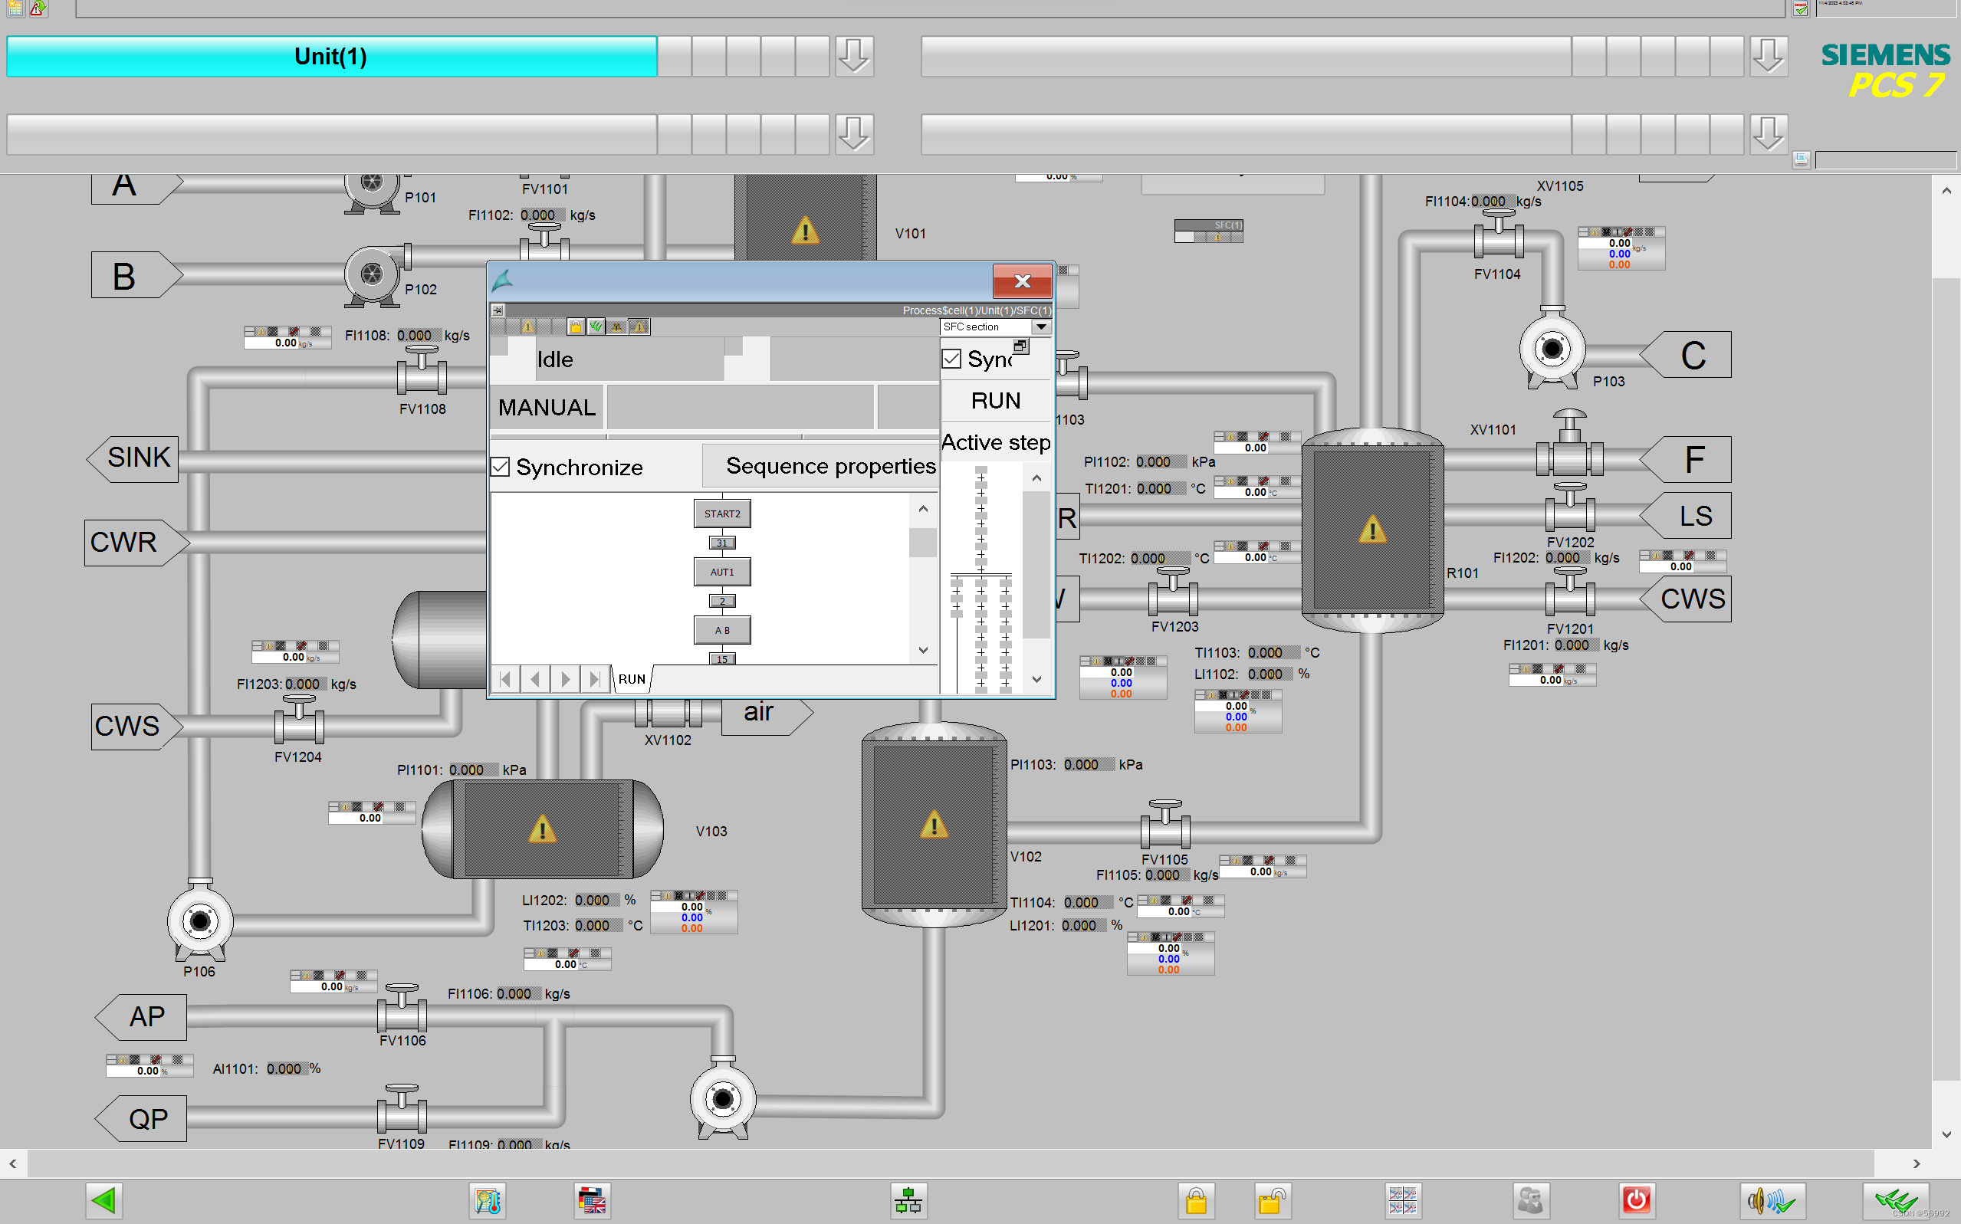Select the Unit(1) overview area

click(x=331, y=56)
